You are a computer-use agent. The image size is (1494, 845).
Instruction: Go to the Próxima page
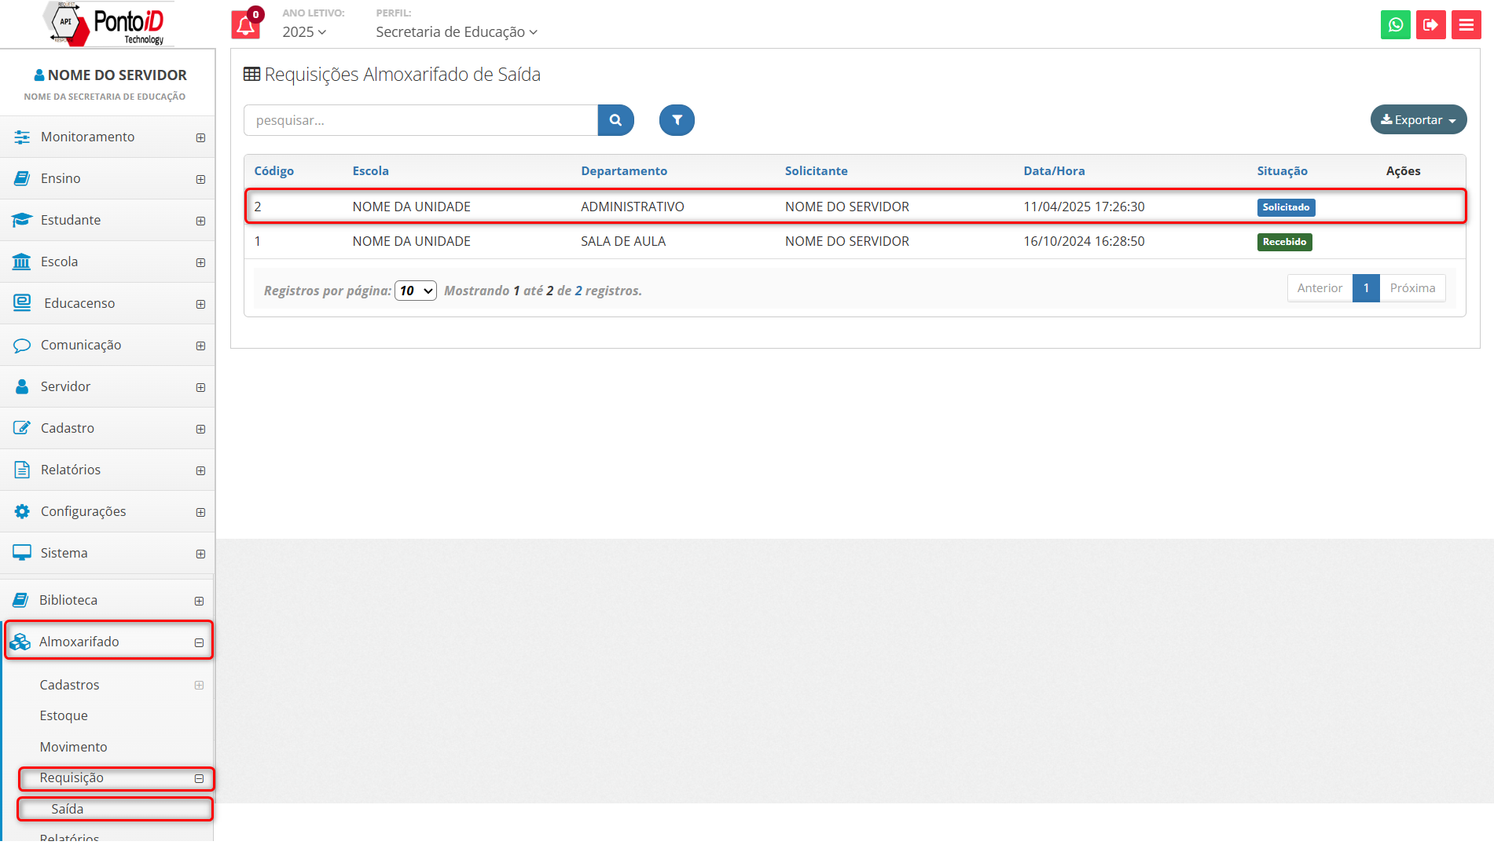(x=1412, y=288)
